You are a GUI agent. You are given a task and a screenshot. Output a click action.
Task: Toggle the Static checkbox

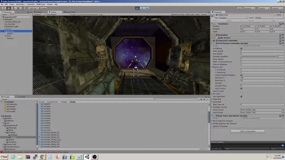point(275,15)
